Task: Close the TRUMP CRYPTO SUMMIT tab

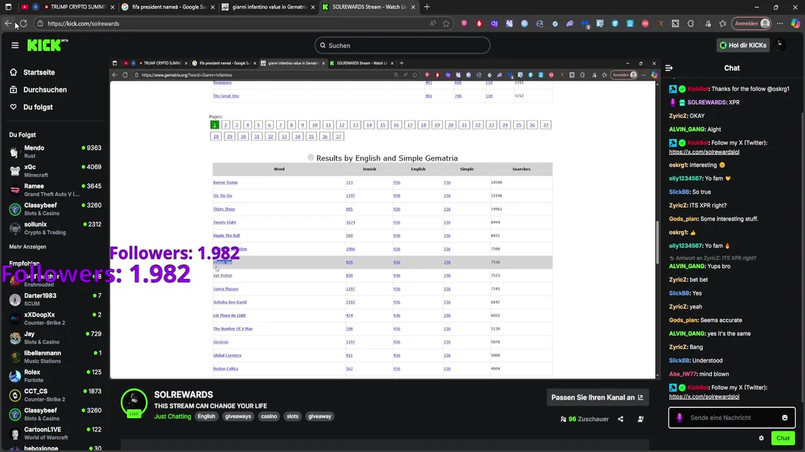Action: point(113,7)
